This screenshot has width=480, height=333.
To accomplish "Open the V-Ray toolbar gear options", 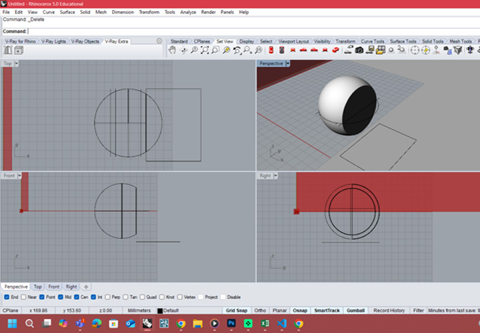I will coord(159,41).
